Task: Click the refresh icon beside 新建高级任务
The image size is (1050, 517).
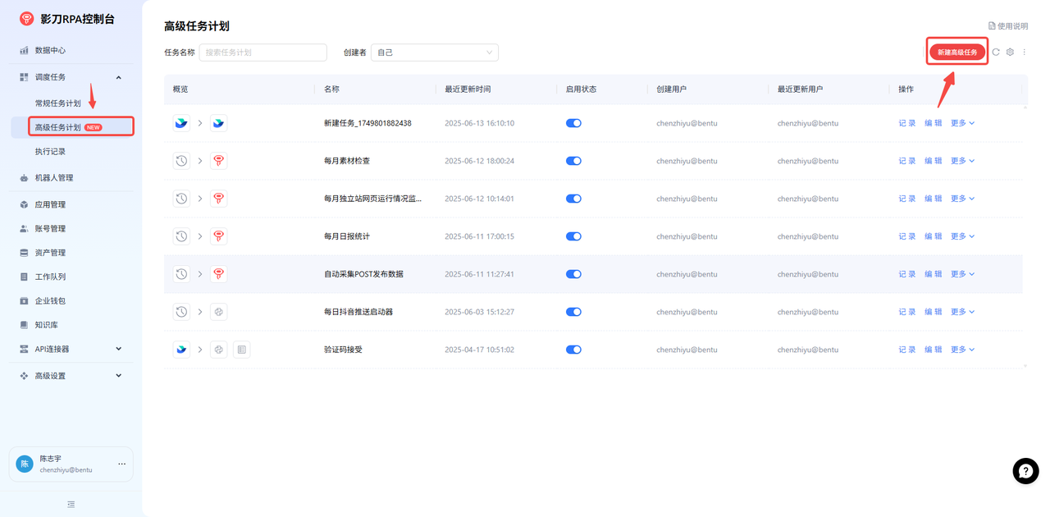Action: pyautogui.click(x=996, y=53)
